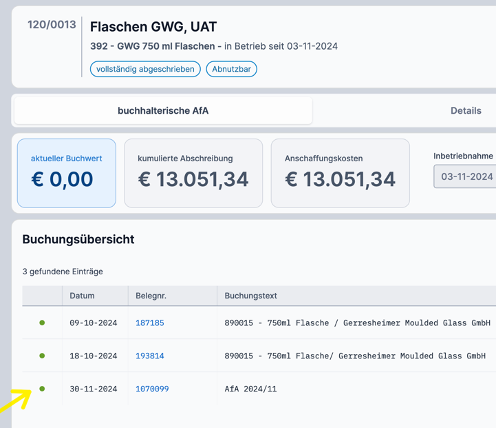Open voucher link 1070099
This screenshot has height=428, width=496.
152,389
